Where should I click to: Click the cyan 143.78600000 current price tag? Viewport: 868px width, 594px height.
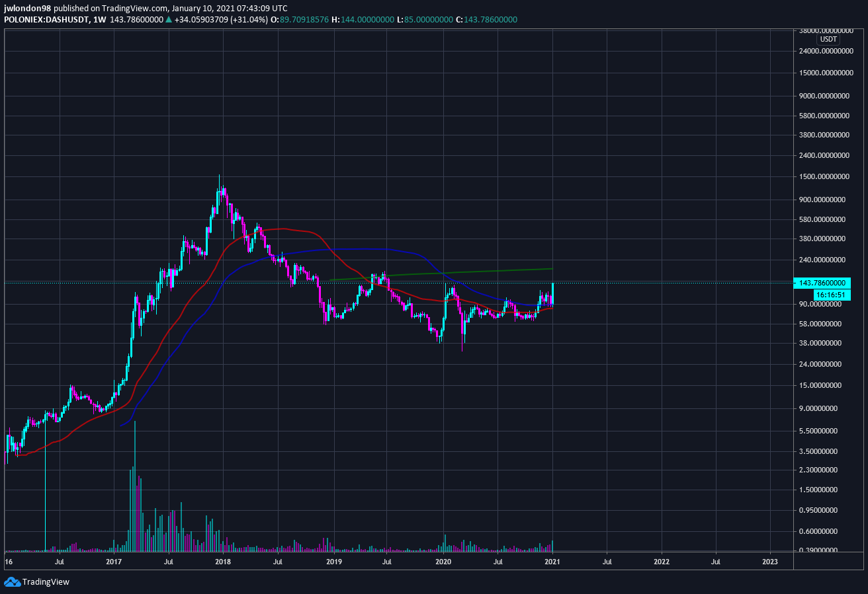(824, 283)
